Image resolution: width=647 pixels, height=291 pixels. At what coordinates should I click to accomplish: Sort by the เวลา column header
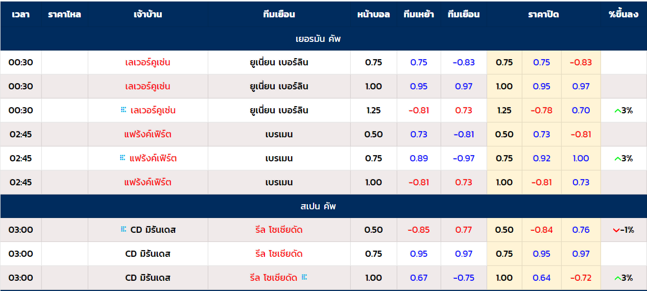(21, 14)
